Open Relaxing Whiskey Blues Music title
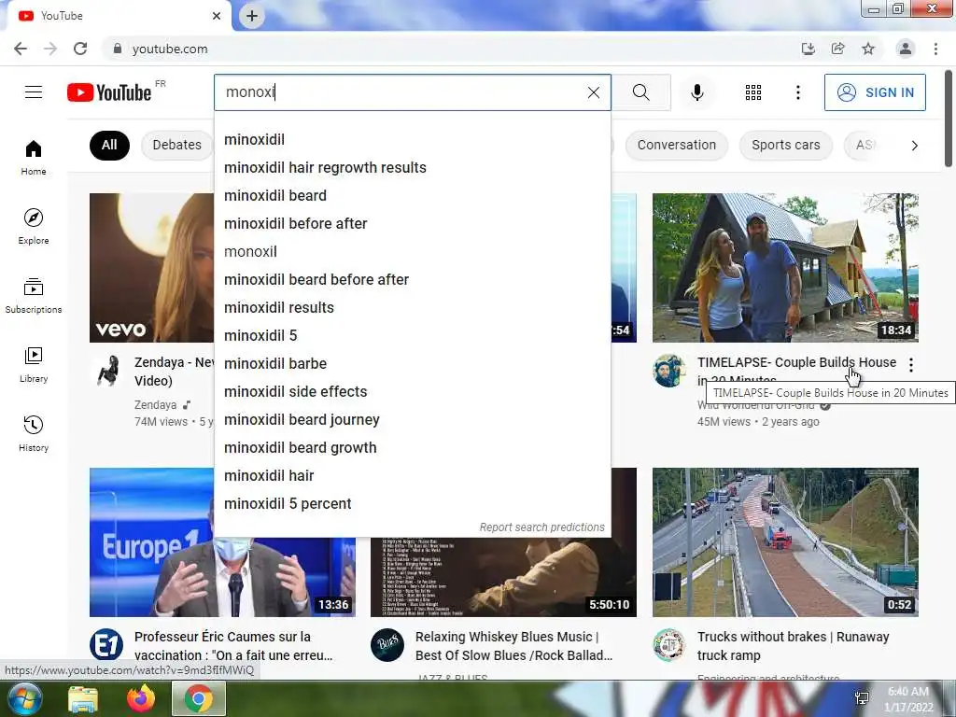Viewport: 956px width, 717px height. (x=514, y=646)
